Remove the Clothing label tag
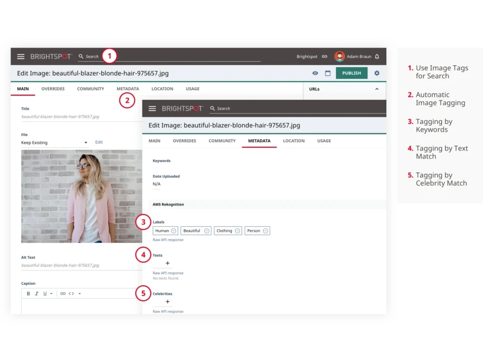This screenshot has height=362, width=483. point(236,230)
